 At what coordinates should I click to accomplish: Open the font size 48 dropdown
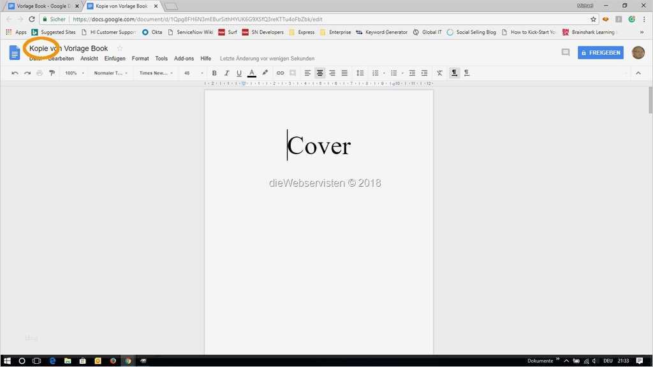point(194,73)
